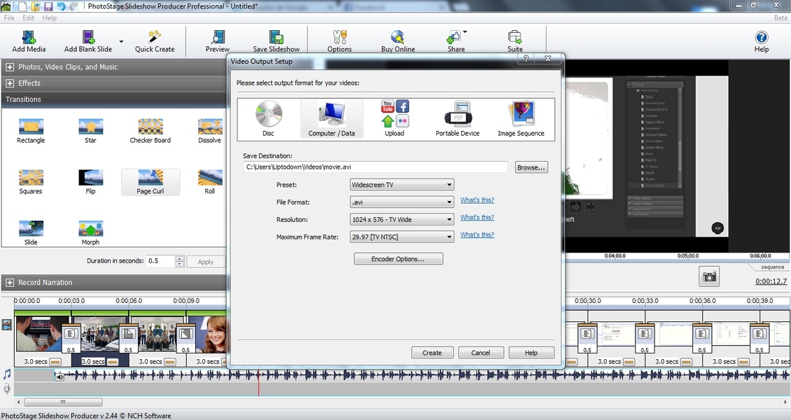Select the Roll transition
Image resolution: width=791 pixels, height=420 pixels.
(x=210, y=182)
